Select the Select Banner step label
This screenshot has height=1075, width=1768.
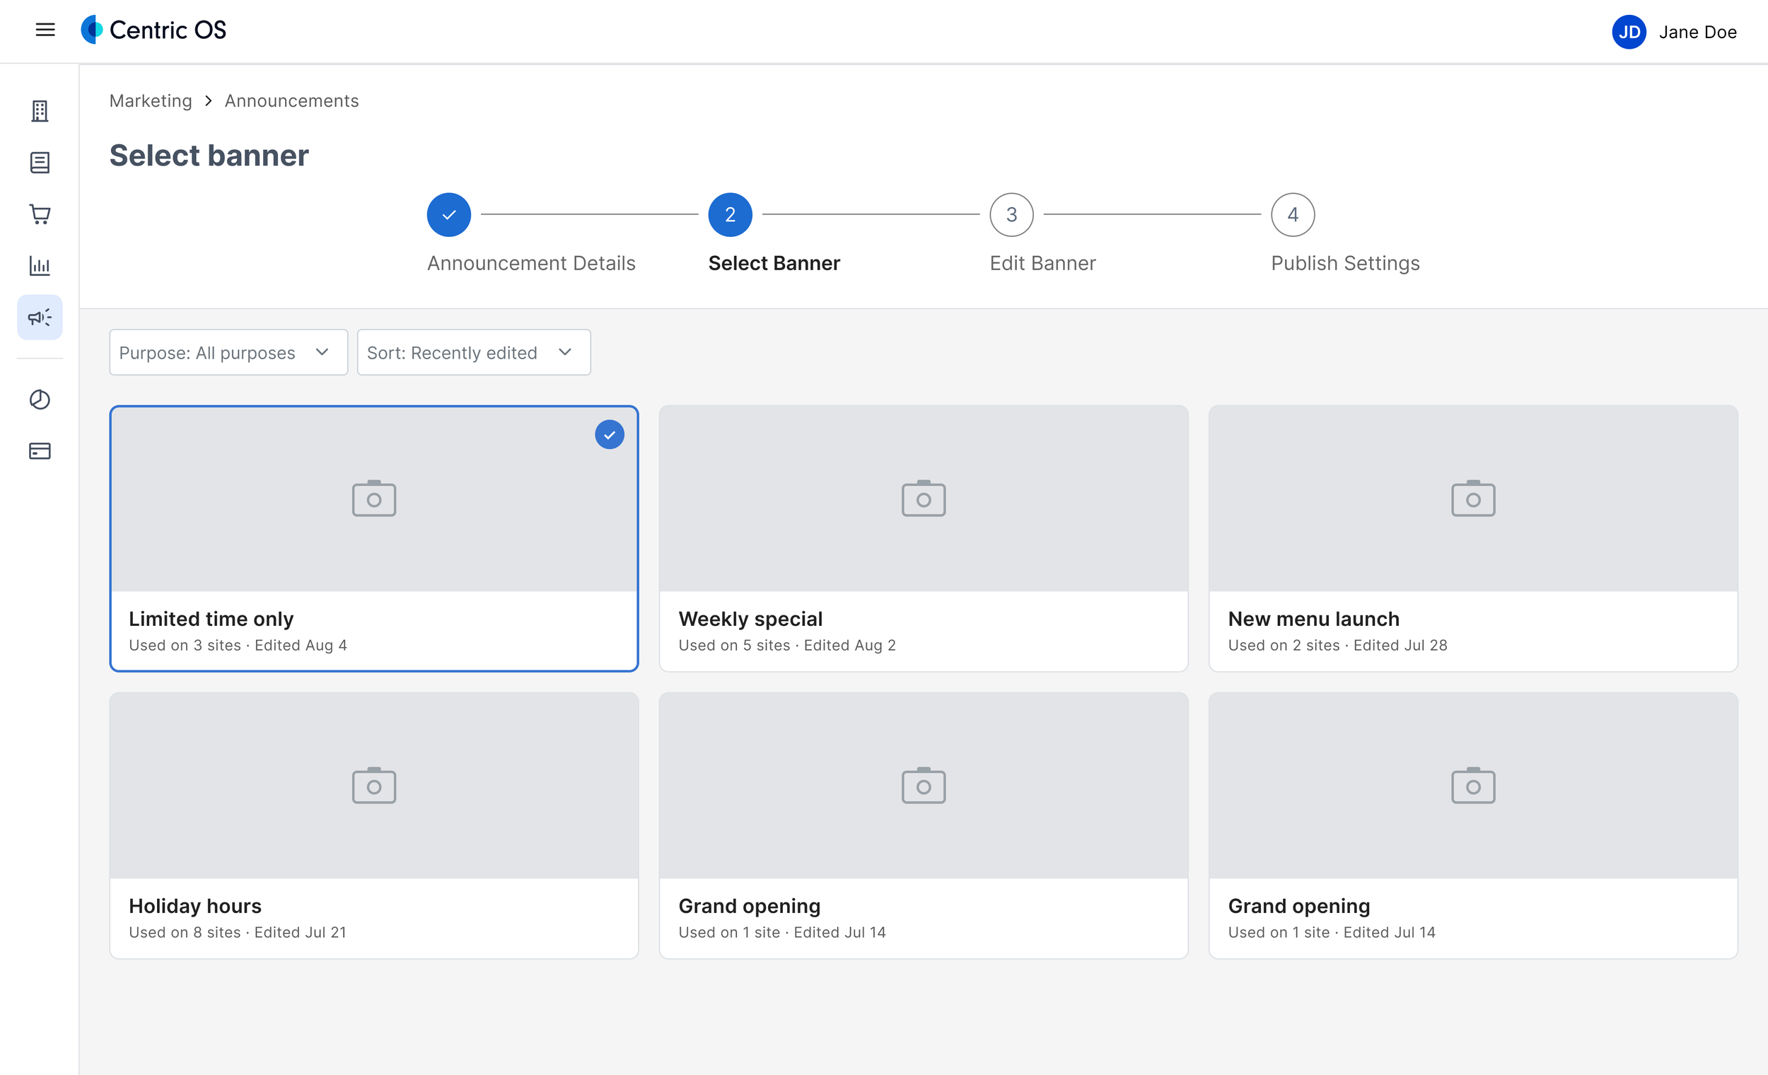pyautogui.click(x=774, y=263)
